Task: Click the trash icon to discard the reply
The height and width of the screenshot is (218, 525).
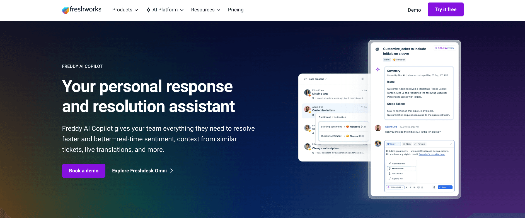Action: (x=434, y=187)
